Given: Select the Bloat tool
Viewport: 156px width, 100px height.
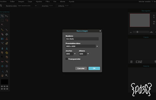Looking at the screenshot, I should pyautogui.click(x=2, y=66).
